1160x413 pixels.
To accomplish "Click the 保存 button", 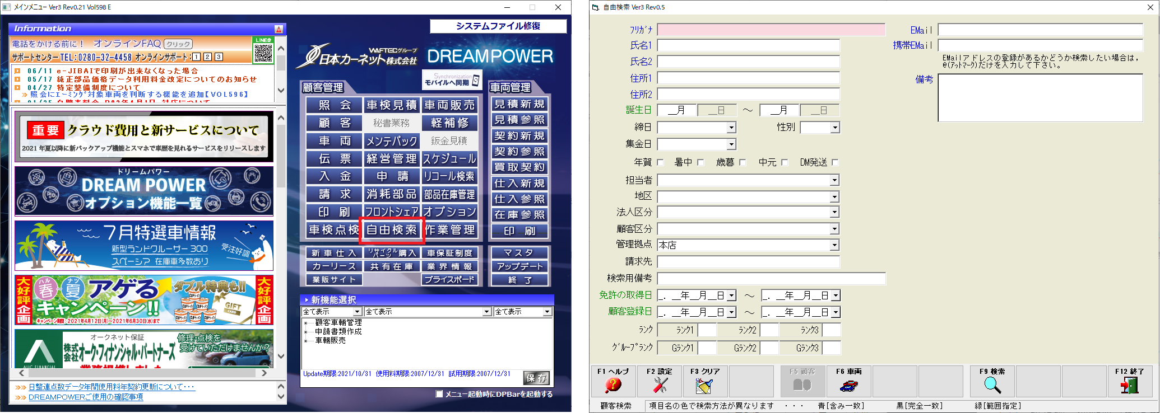I will [536, 378].
